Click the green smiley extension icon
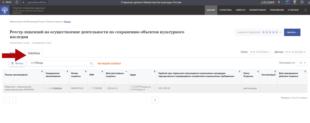 (x=287, y=2)
